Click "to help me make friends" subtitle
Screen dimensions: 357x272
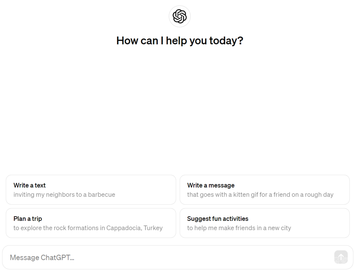[x=239, y=228]
